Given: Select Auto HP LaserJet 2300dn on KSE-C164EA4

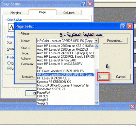Looking at the screenshot, I should click(x=66, y=46).
